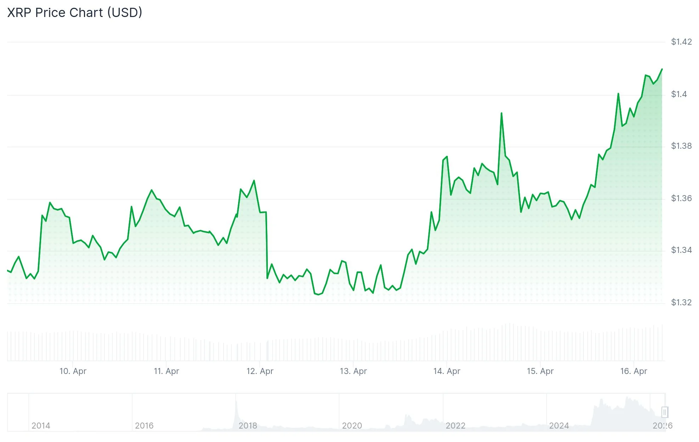Click the navigator range handle at right edge

(x=665, y=412)
